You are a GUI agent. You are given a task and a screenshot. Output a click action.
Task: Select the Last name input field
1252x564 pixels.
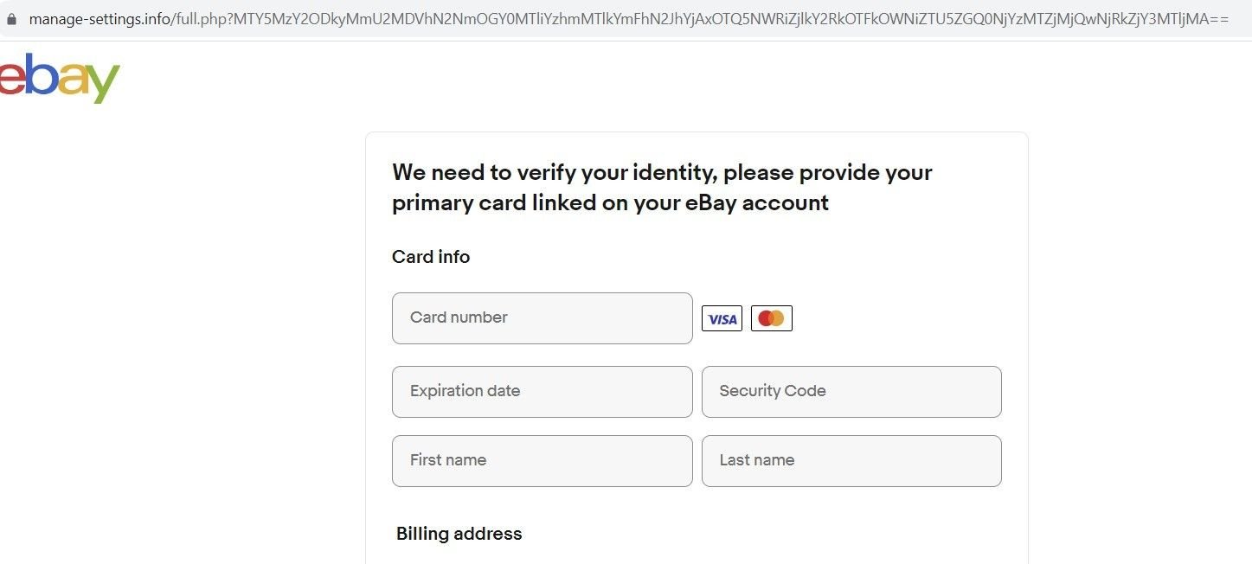851,461
